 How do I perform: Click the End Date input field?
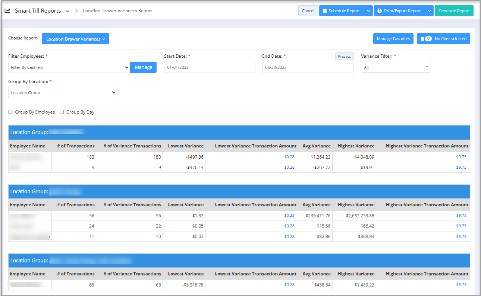point(308,67)
